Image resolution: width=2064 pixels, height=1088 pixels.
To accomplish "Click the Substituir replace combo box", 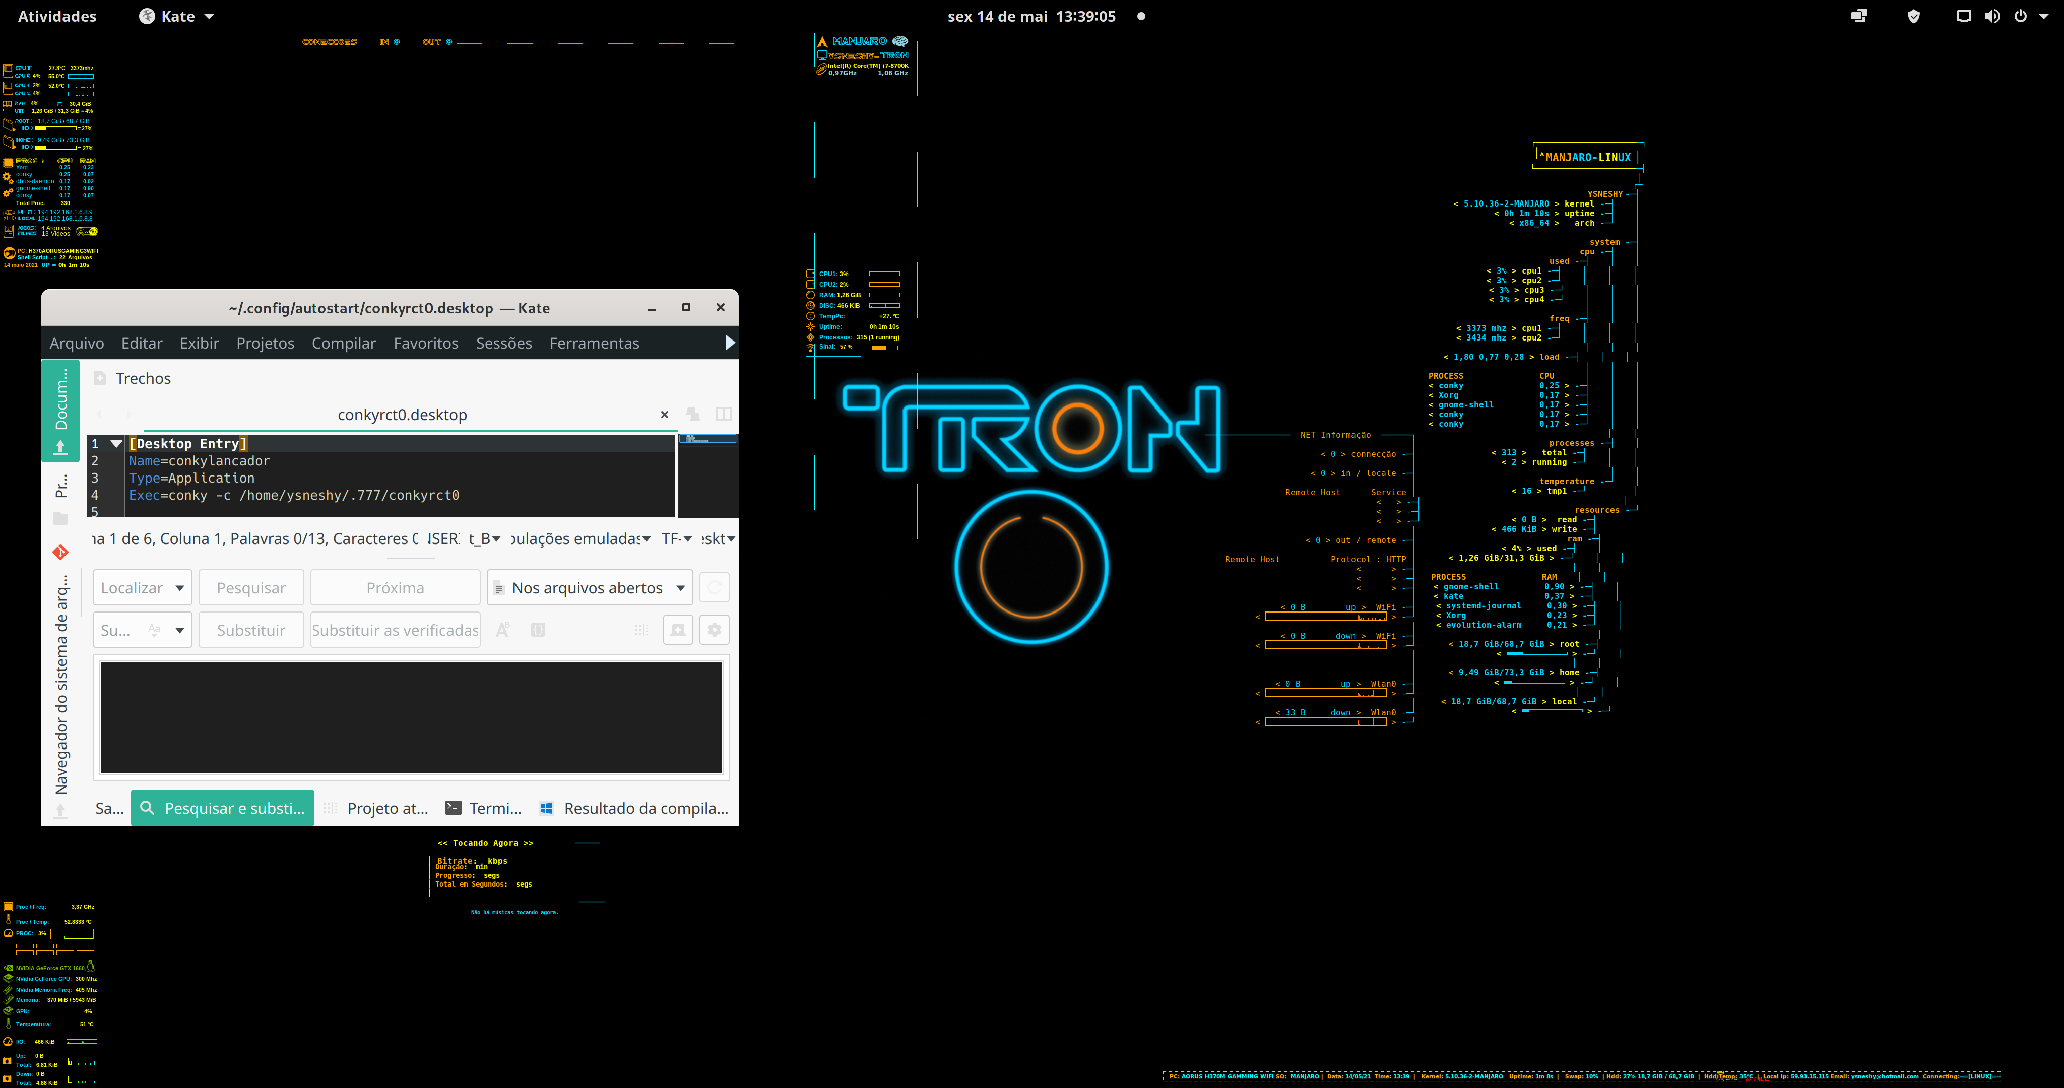I will 142,630.
